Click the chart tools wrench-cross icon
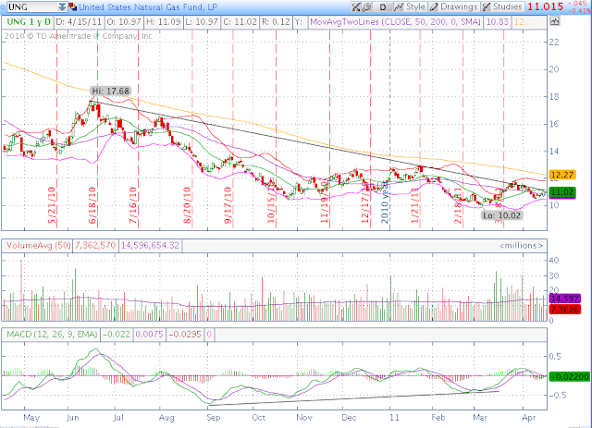 [x=355, y=6]
